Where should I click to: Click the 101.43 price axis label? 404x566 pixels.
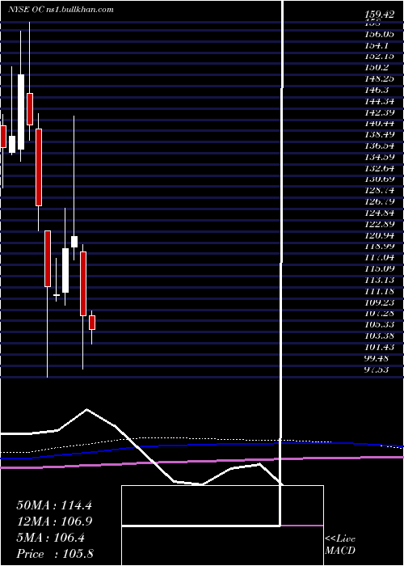point(378,347)
